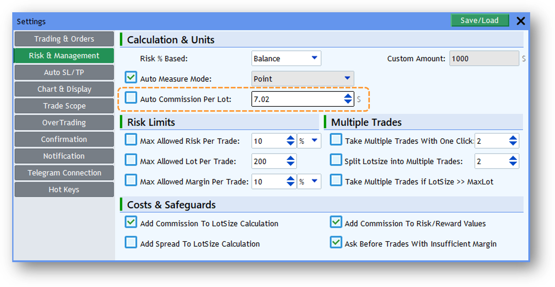Viewport: 555px width, 287px height.
Task: Click the Split Lotsize trade count stepper
Action: [513, 161]
